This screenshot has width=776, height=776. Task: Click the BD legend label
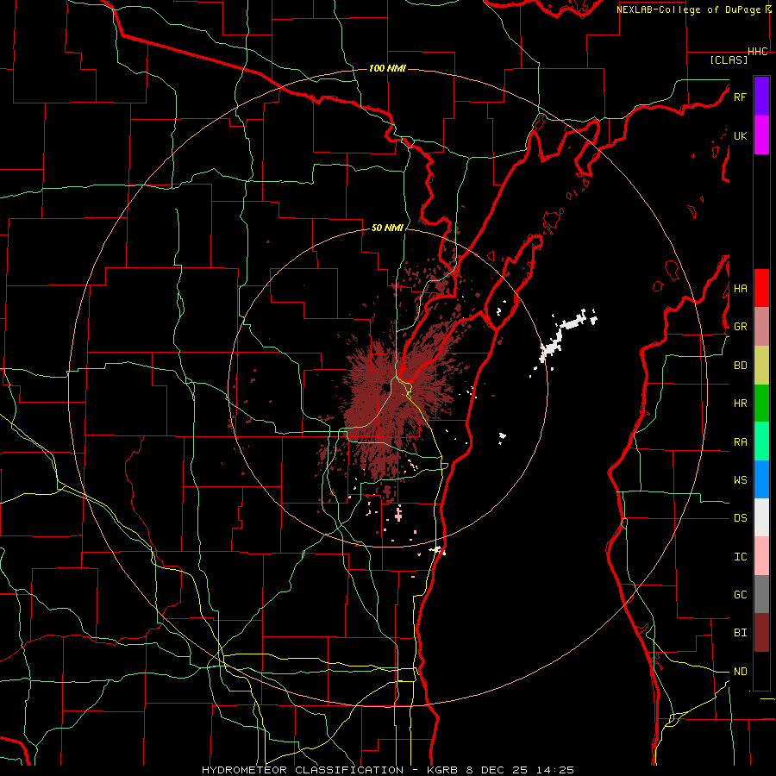click(x=740, y=366)
